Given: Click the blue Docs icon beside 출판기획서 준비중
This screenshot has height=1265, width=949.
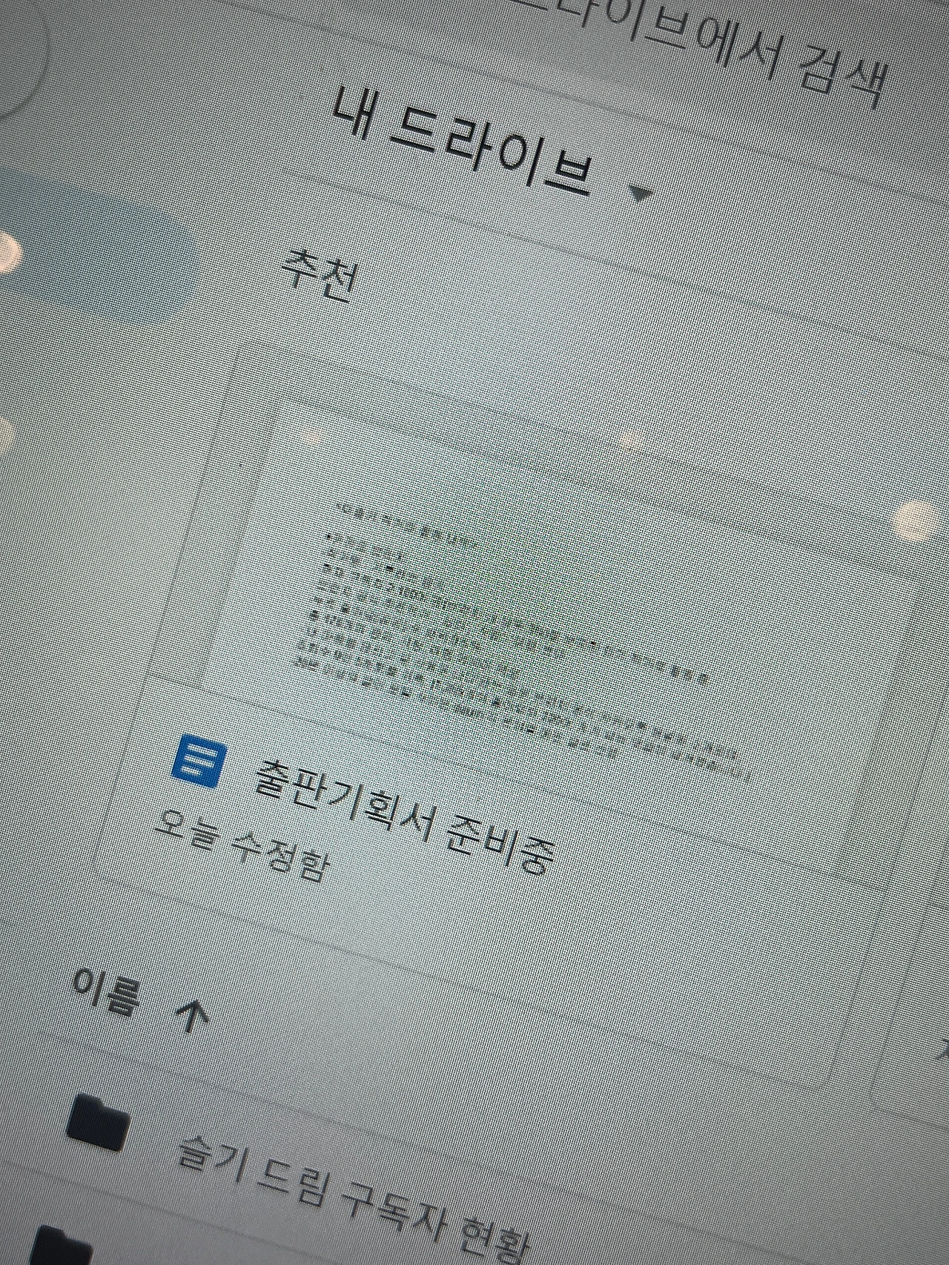Looking at the screenshot, I should coord(198,761).
